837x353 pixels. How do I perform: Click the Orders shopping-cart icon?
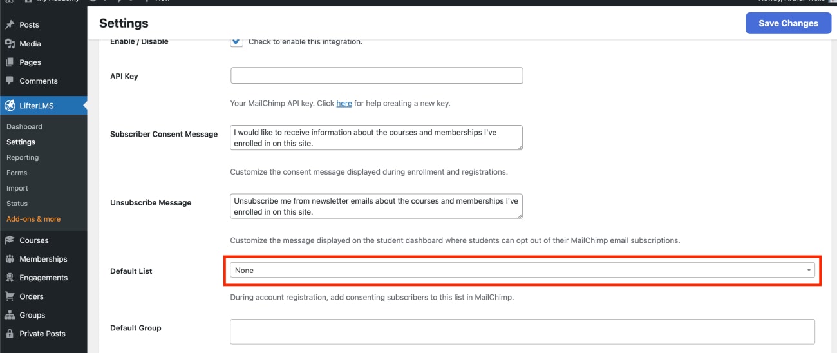coord(10,296)
